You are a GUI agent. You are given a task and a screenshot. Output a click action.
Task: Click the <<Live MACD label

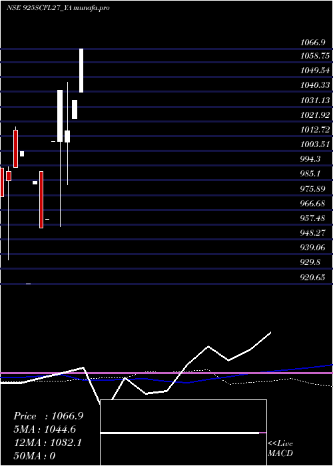point(280,448)
